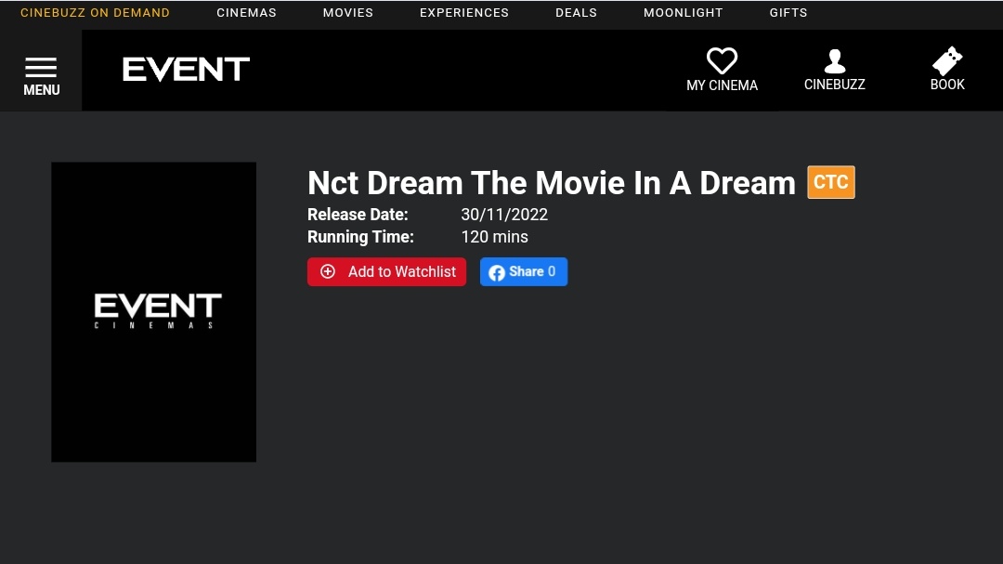
Task: Click the Book ticket icon
Action: tap(946, 60)
